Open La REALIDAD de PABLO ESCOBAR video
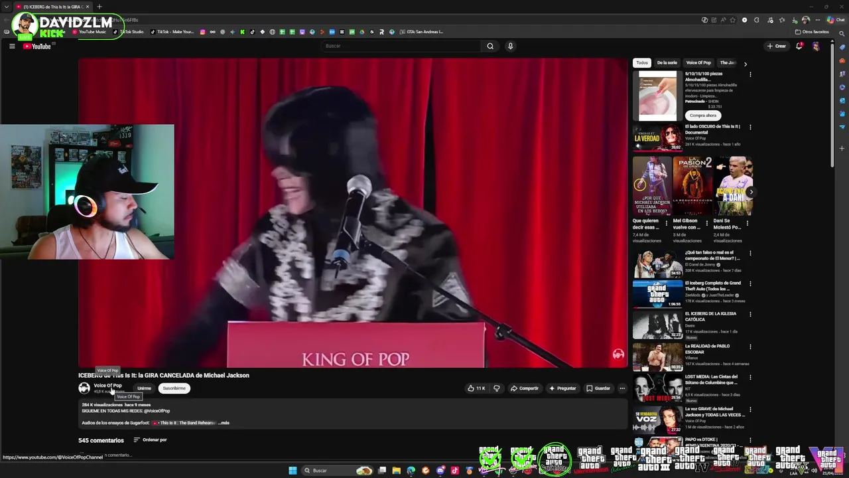The image size is (849, 478). tap(657, 357)
